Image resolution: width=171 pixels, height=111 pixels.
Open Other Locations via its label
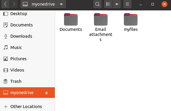pyautogui.click(x=26, y=107)
